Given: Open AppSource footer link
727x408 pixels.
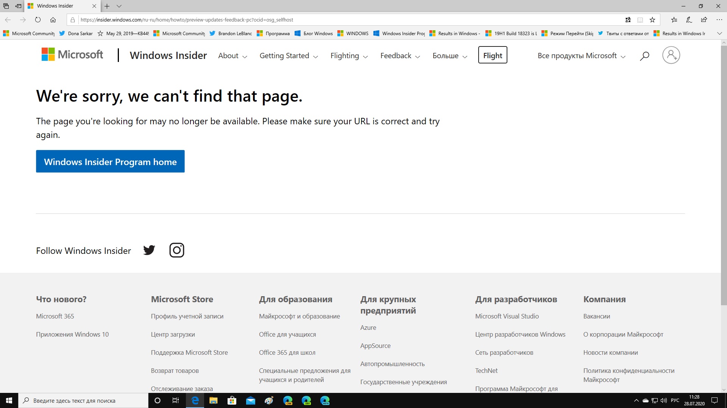Looking at the screenshot, I should click(x=375, y=346).
